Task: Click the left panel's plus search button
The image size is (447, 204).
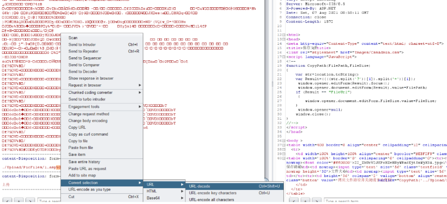Action: tap(19, 201)
